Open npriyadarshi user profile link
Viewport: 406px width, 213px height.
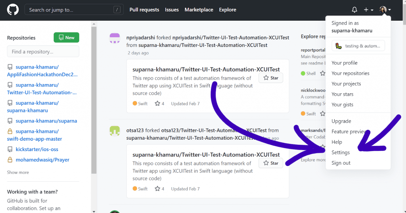(x=141, y=38)
